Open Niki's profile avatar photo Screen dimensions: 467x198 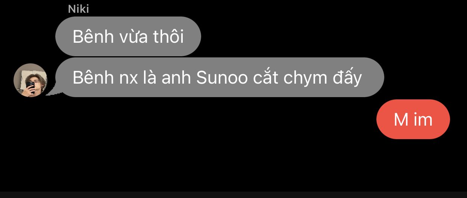tap(30, 80)
